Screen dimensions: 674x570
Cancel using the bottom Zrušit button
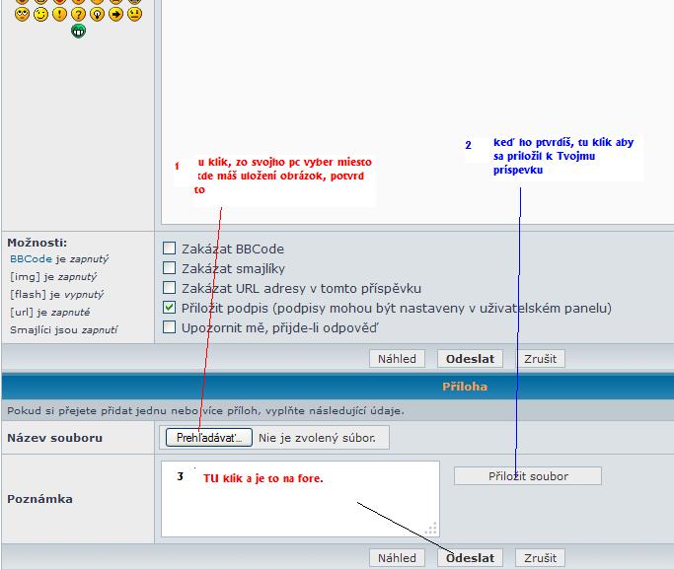[x=540, y=558]
